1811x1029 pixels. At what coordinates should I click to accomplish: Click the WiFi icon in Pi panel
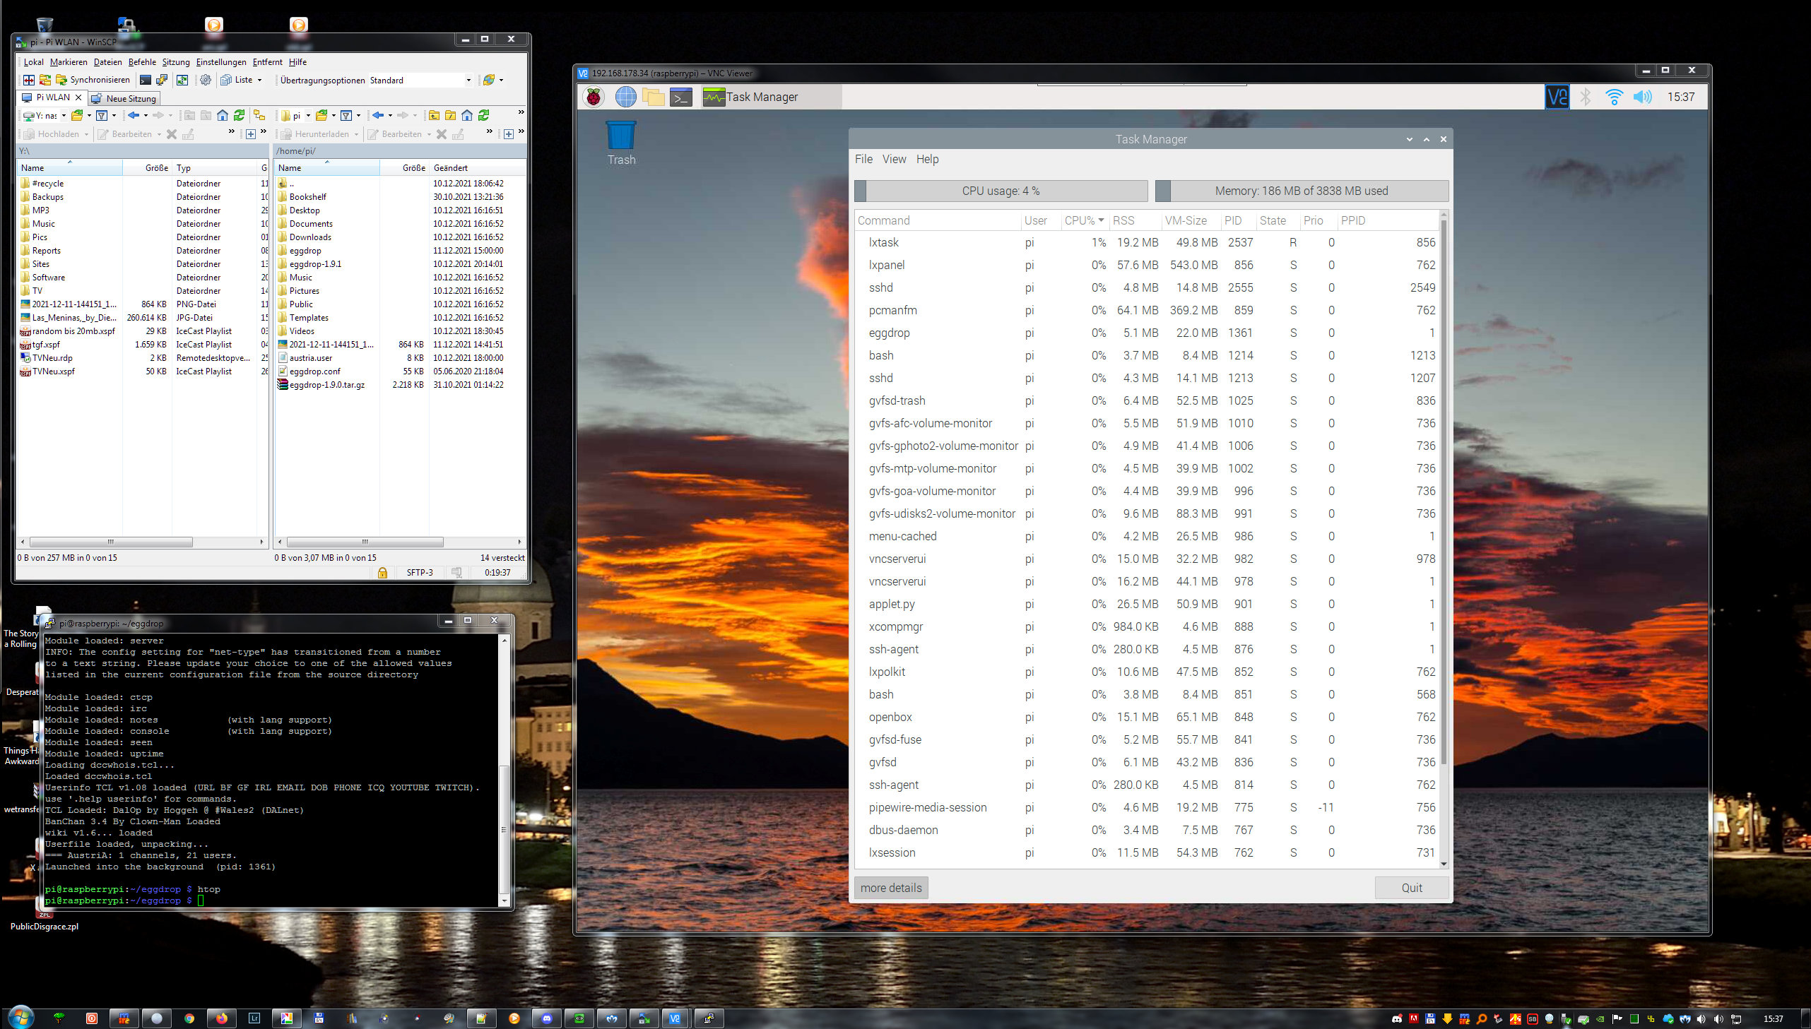point(1614,97)
